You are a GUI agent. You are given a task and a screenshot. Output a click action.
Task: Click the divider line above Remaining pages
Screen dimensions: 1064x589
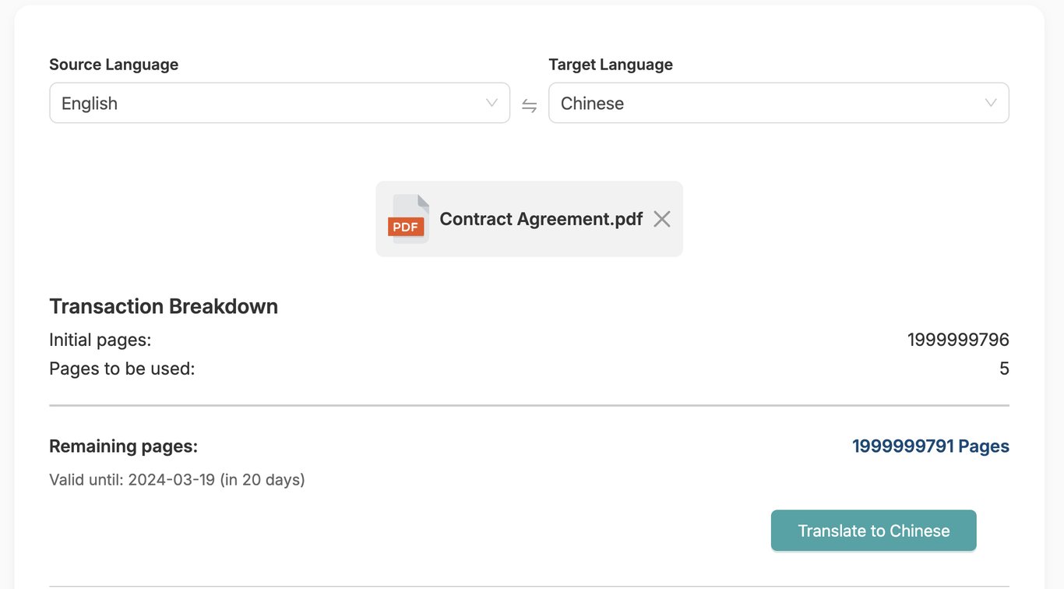pyautogui.click(x=529, y=406)
